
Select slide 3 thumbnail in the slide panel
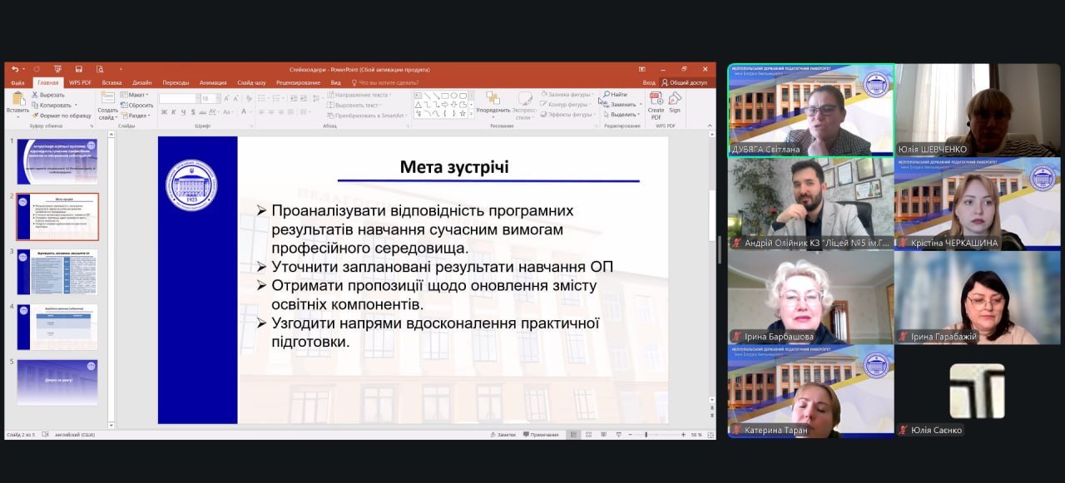pos(57,272)
